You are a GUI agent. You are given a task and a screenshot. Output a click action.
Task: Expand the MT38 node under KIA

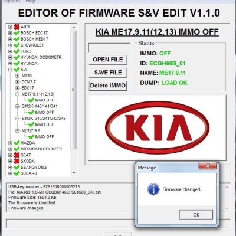click(18, 76)
